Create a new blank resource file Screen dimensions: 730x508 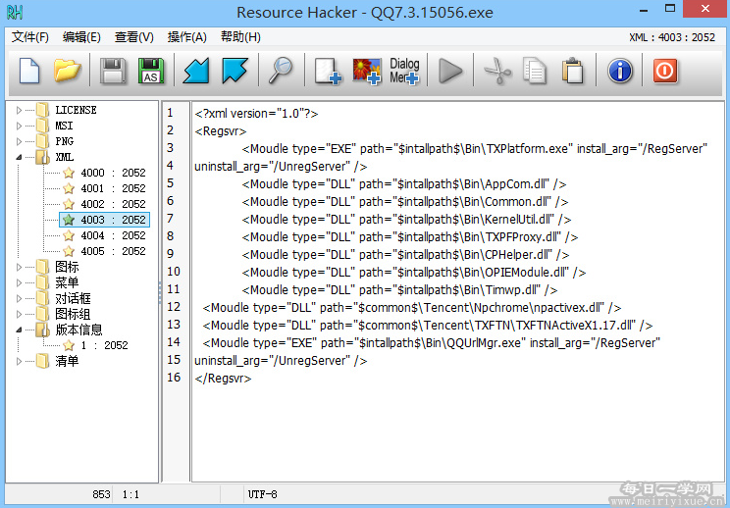tap(29, 71)
